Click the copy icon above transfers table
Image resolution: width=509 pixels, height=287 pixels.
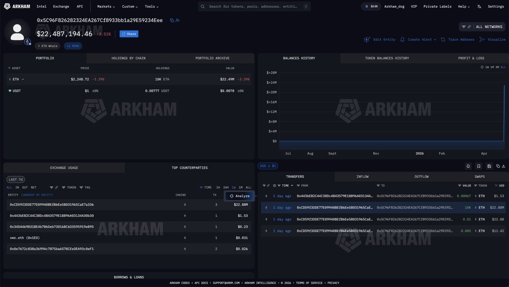[x=498, y=166]
